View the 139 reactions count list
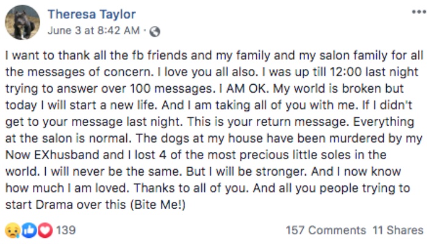 [x=66, y=231]
